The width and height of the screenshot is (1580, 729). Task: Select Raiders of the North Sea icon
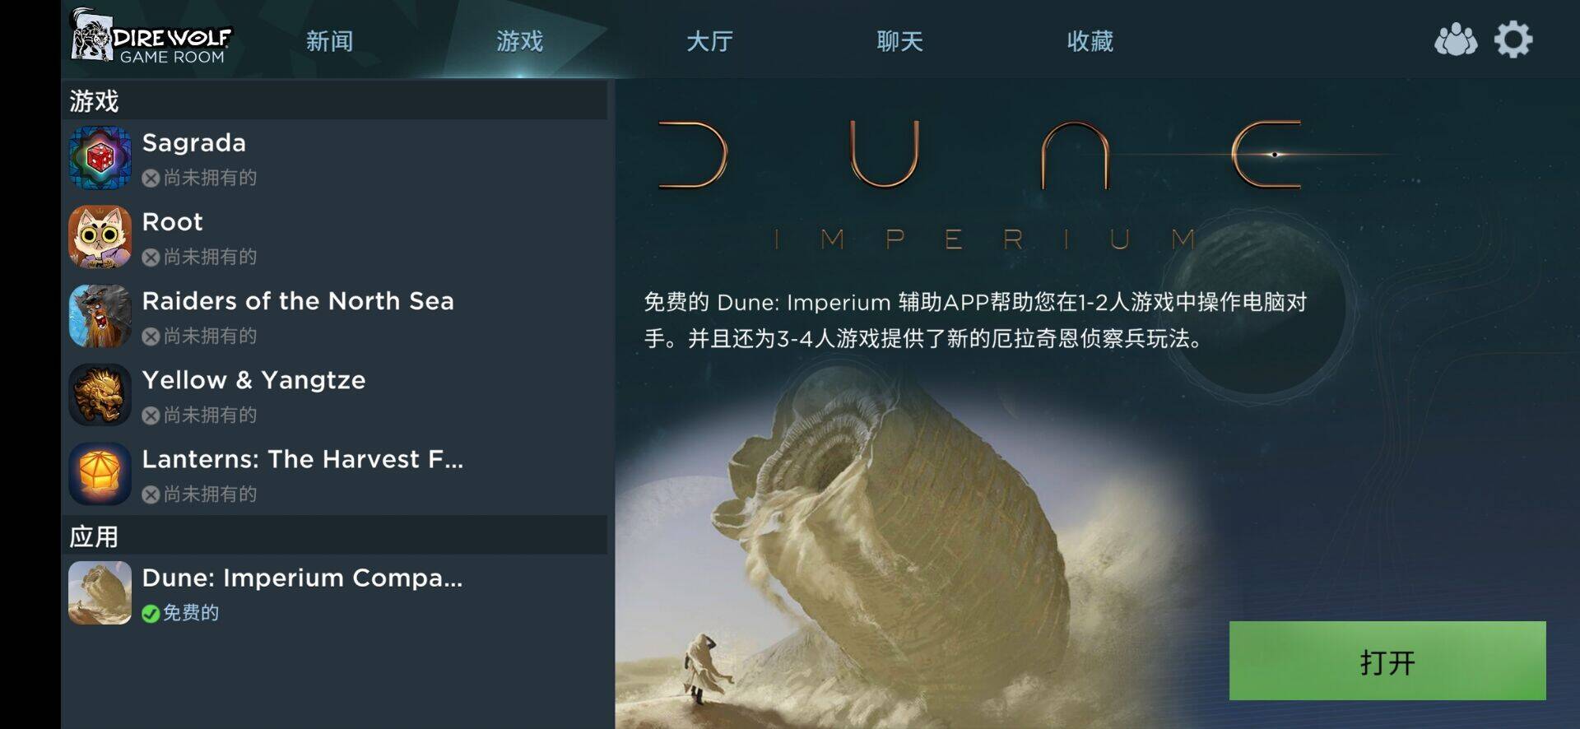pyautogui.click(x=100, y=316)
